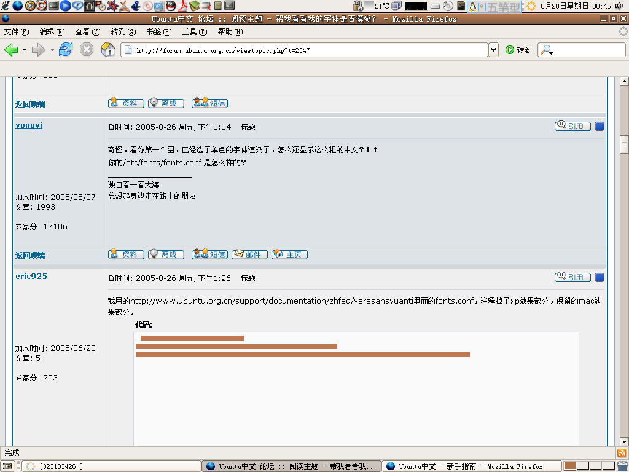Launch the blue play-button media player
Viewport: 629px width, 472px height.
coord(65,6)
